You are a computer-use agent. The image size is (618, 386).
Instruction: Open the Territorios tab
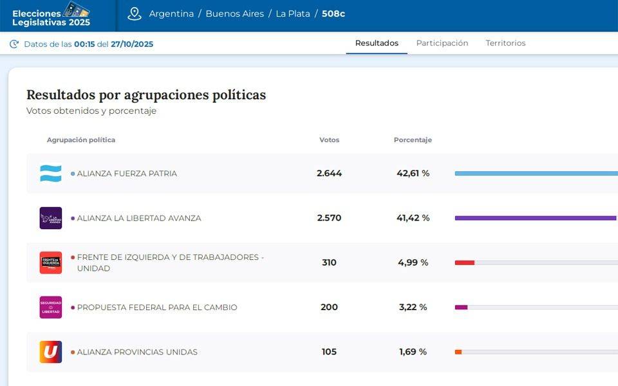point(505,43)
